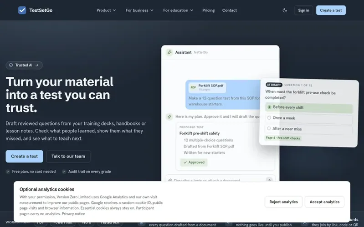364x227 pixels.
Task: Click the check icon beside Free plan
Action: point(8,172)
